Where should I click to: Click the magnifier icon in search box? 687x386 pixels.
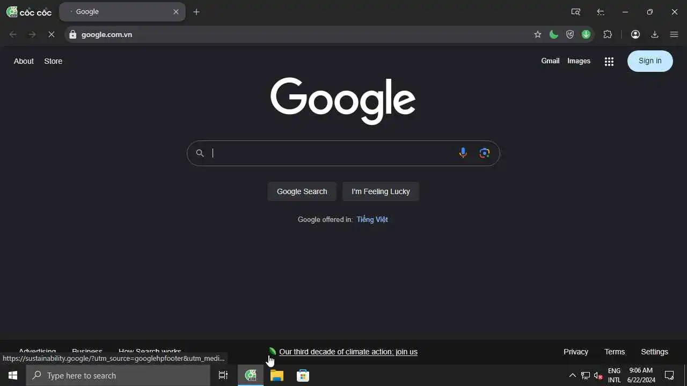[x=200, y=153]
